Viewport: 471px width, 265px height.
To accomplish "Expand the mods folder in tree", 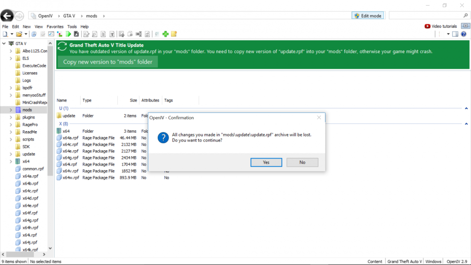I will [11, 110].
